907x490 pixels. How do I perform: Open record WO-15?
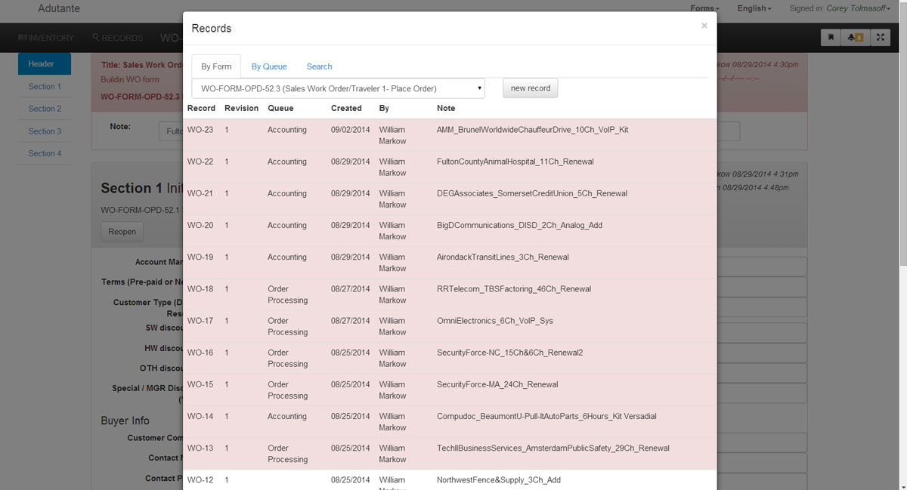(x=200, y=384)
